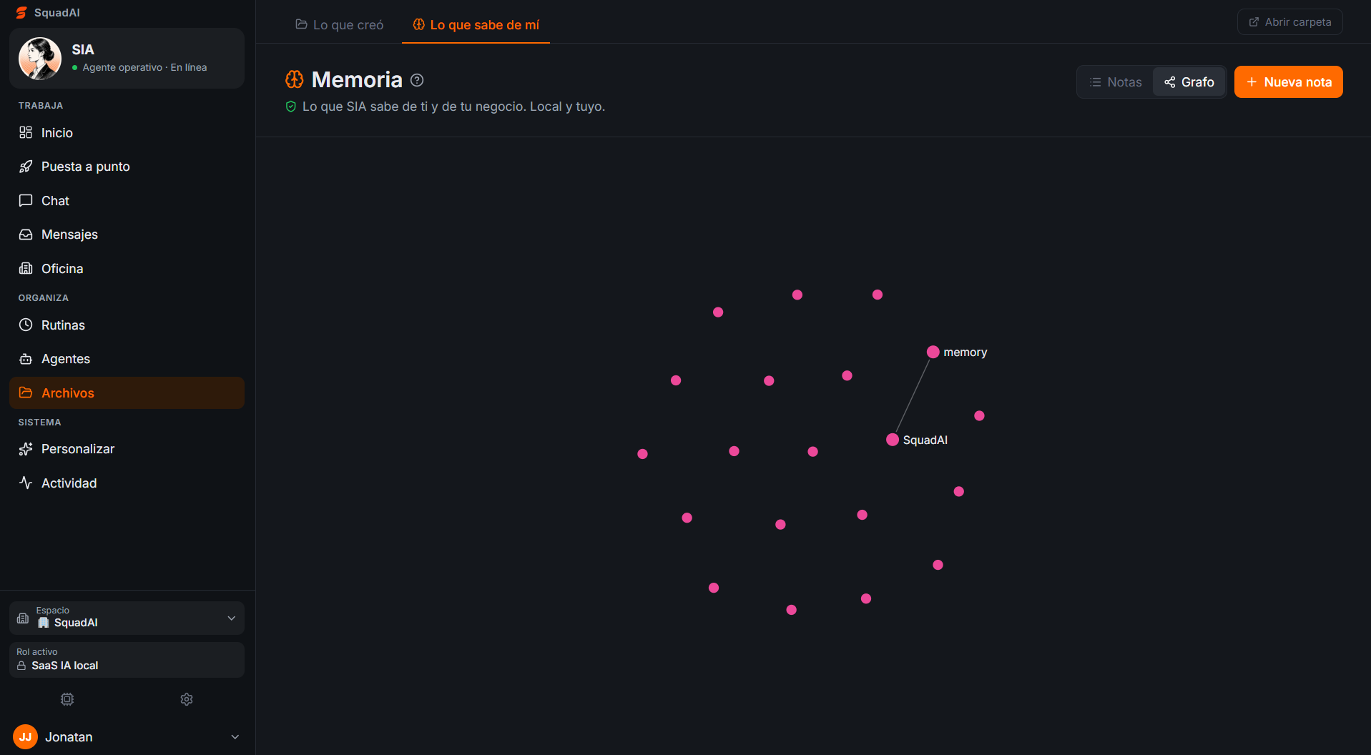
Task: Open the Actividad pulse icon
Action: point(26,483)
